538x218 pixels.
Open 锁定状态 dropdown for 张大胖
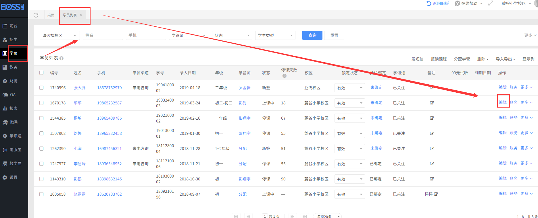350,88
